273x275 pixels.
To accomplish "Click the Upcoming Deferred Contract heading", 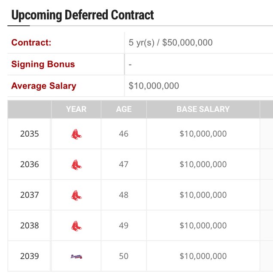I will (x=82, y=15).
